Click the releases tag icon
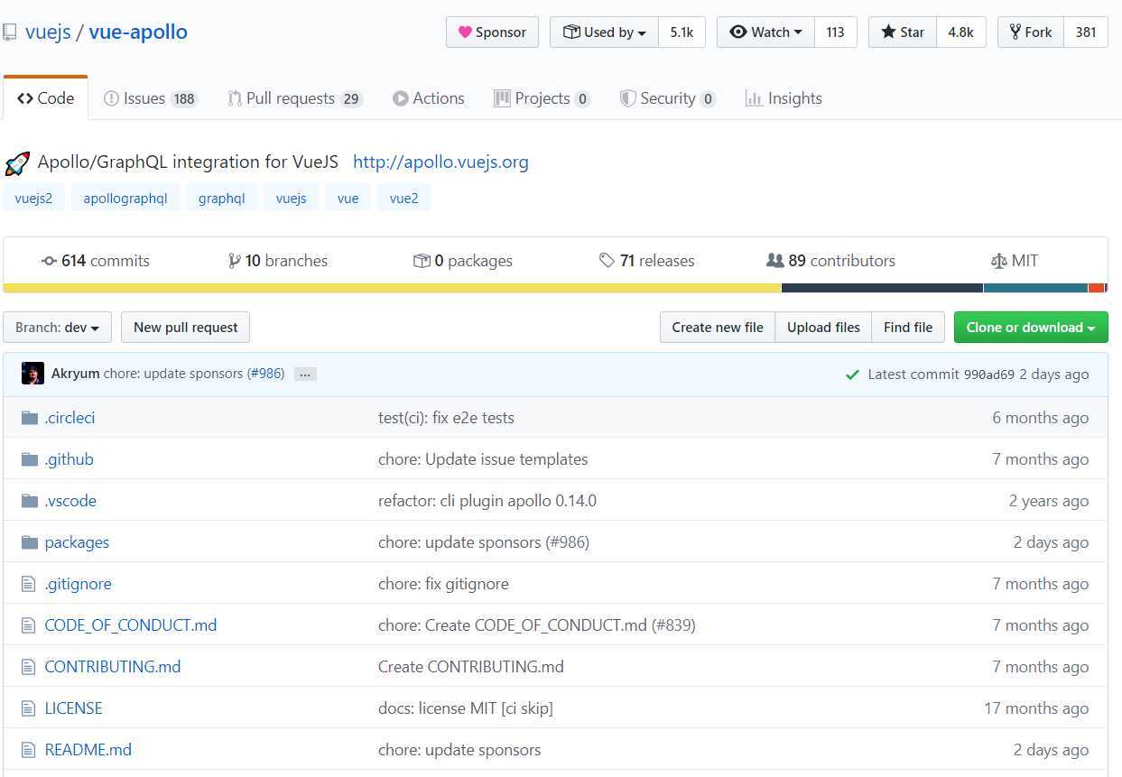The width and height of the screenshot is (1122, 777). click(x=607, y=261)
